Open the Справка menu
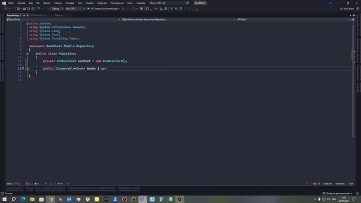The width and height of the screenshot is (361, 203). pos(140,3)
